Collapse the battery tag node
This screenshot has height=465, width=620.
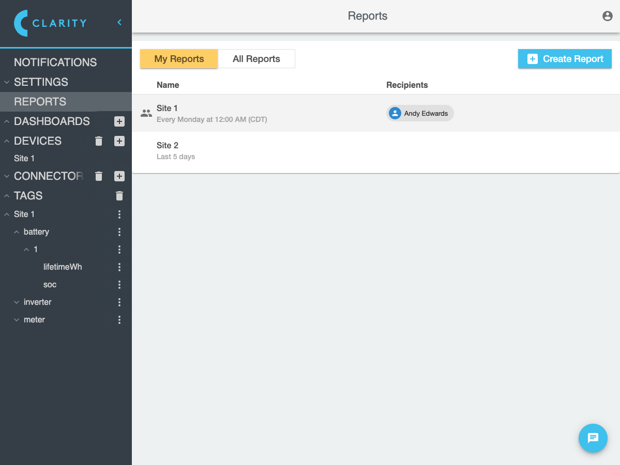(x=17, y=232)
